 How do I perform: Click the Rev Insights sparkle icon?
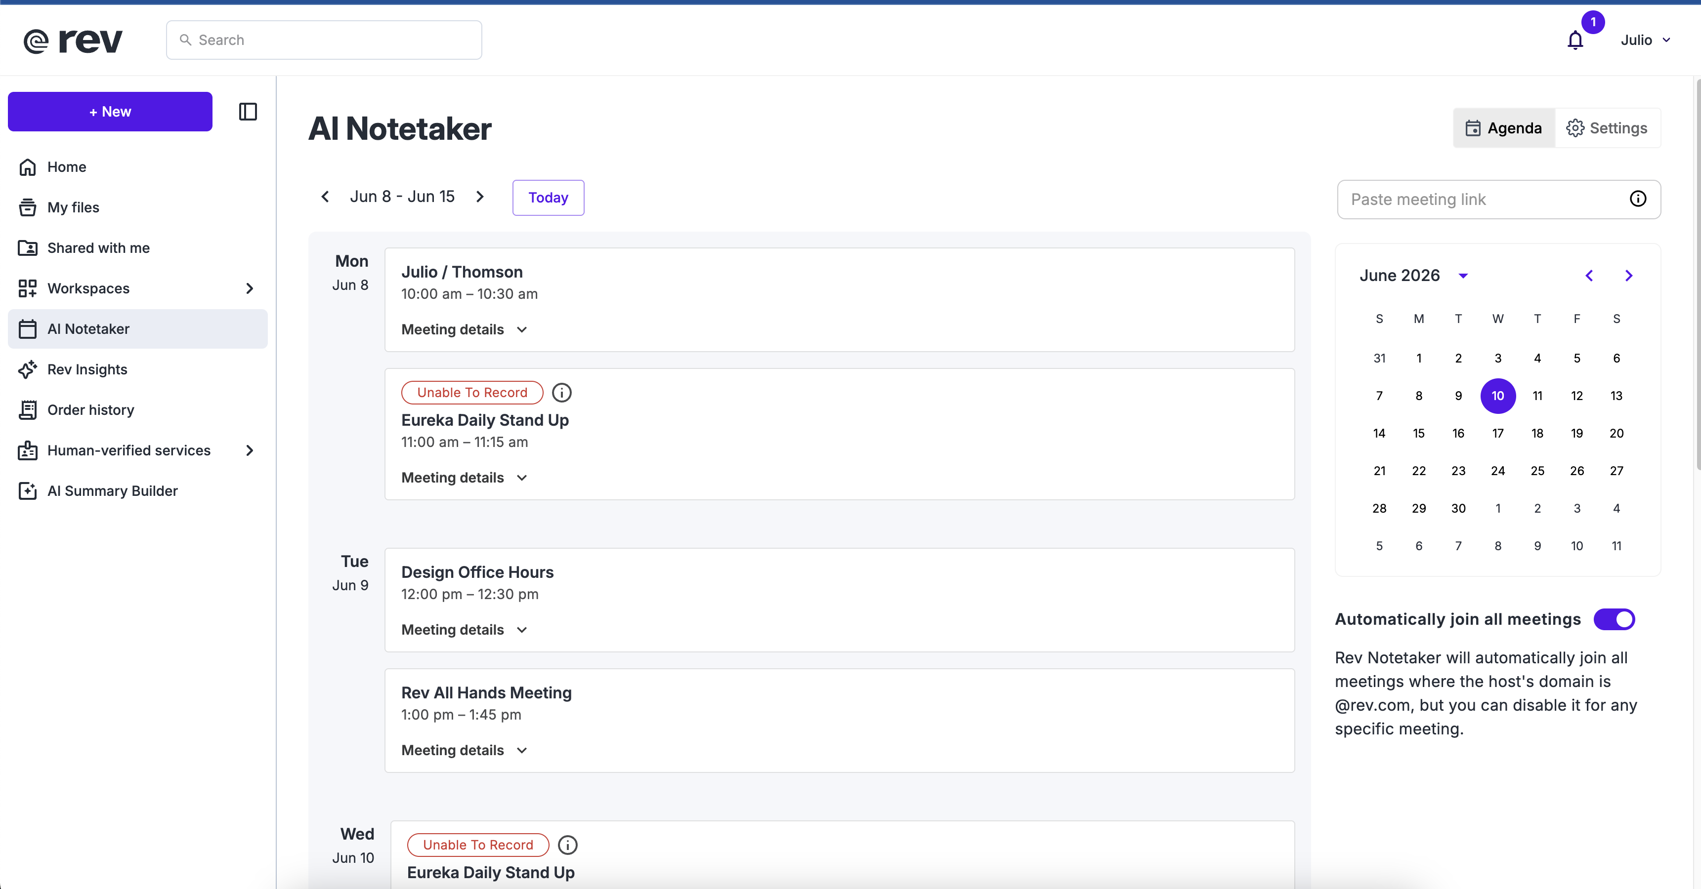click(x=28, y=369)
